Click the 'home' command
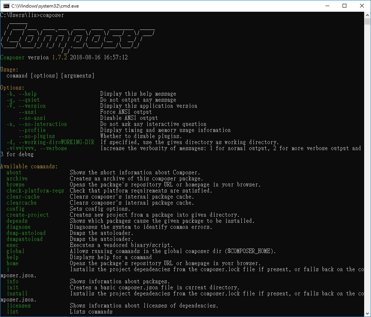 pos(12,263)
